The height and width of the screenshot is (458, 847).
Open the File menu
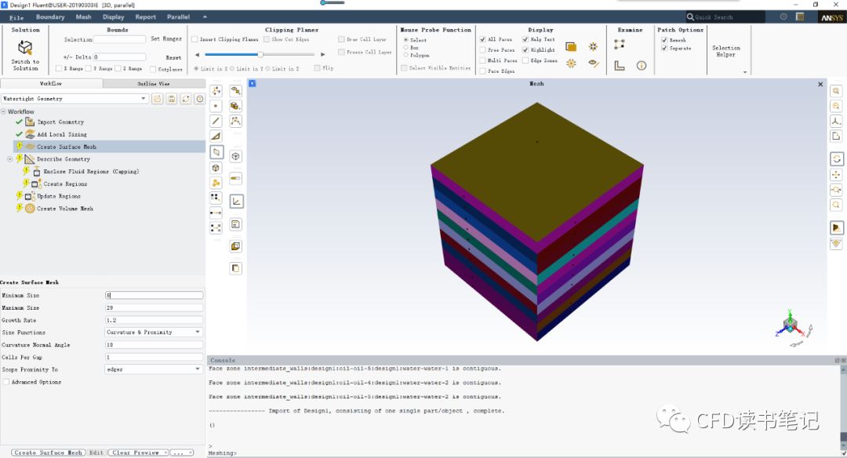16,17
